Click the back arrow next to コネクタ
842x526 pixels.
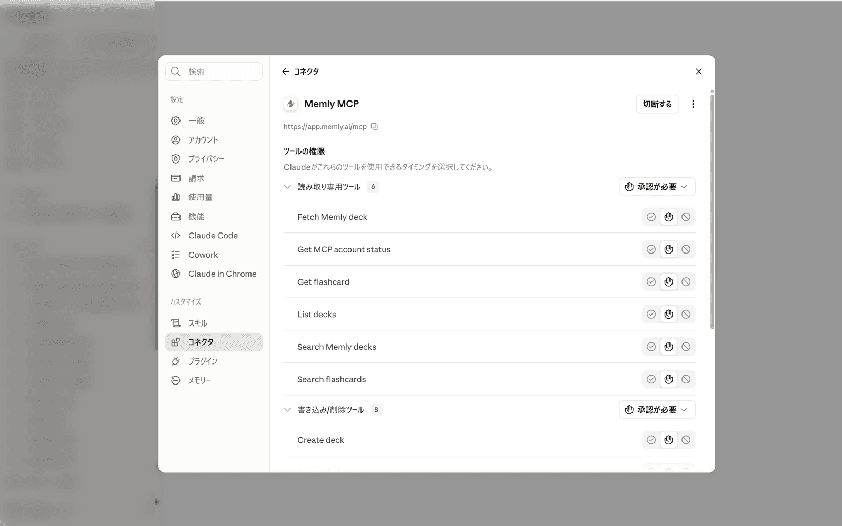tap(286, 72)
